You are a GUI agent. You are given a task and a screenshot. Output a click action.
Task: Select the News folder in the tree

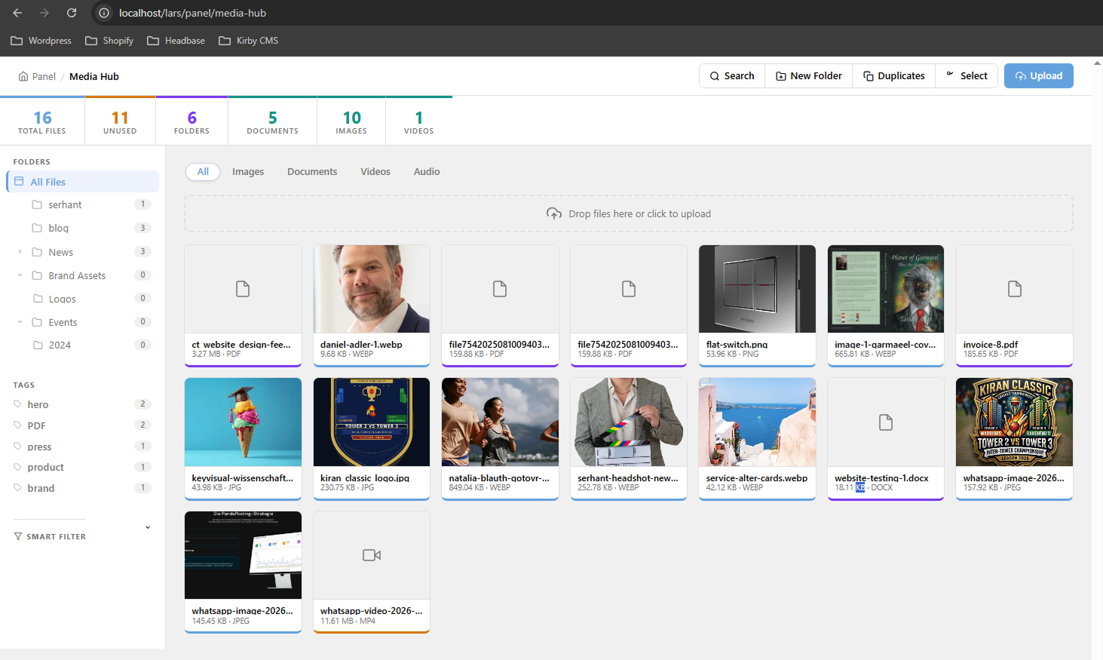click(x=83, y=252)
